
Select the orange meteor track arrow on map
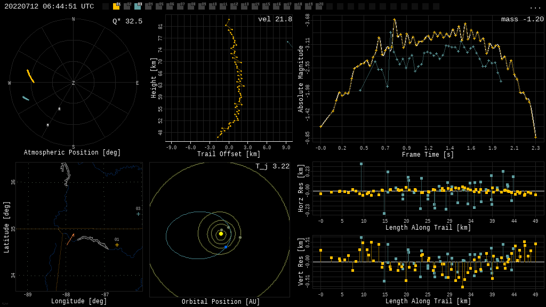pos(70,239)
